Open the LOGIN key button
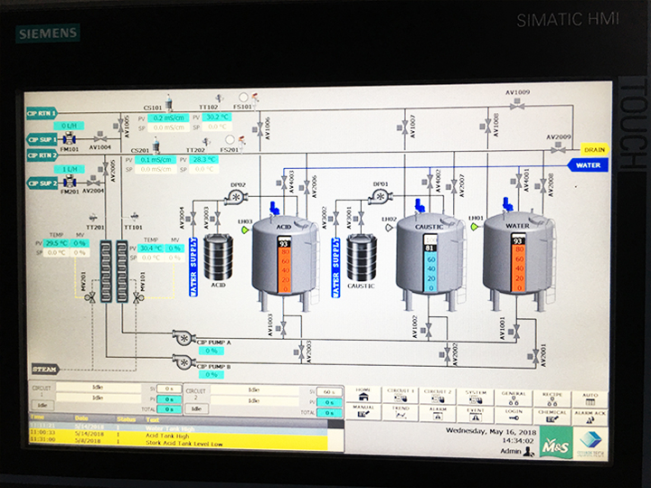This screenshot has height=488, width=651. click(x=514, y=415)
